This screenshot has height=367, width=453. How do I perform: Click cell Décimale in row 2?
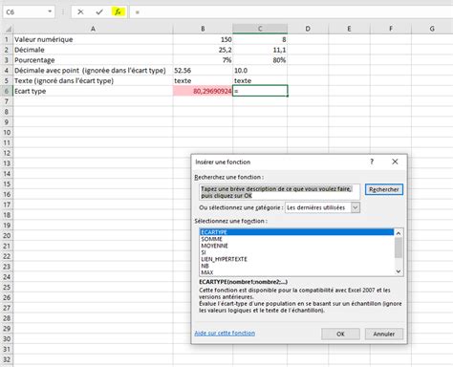[x=93, y=50]
